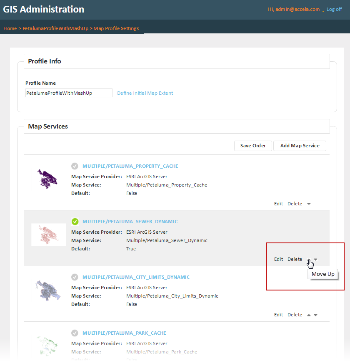
Task: Move Petaluma_Property_Cache down with its arrow
Action: pos(309,204)
